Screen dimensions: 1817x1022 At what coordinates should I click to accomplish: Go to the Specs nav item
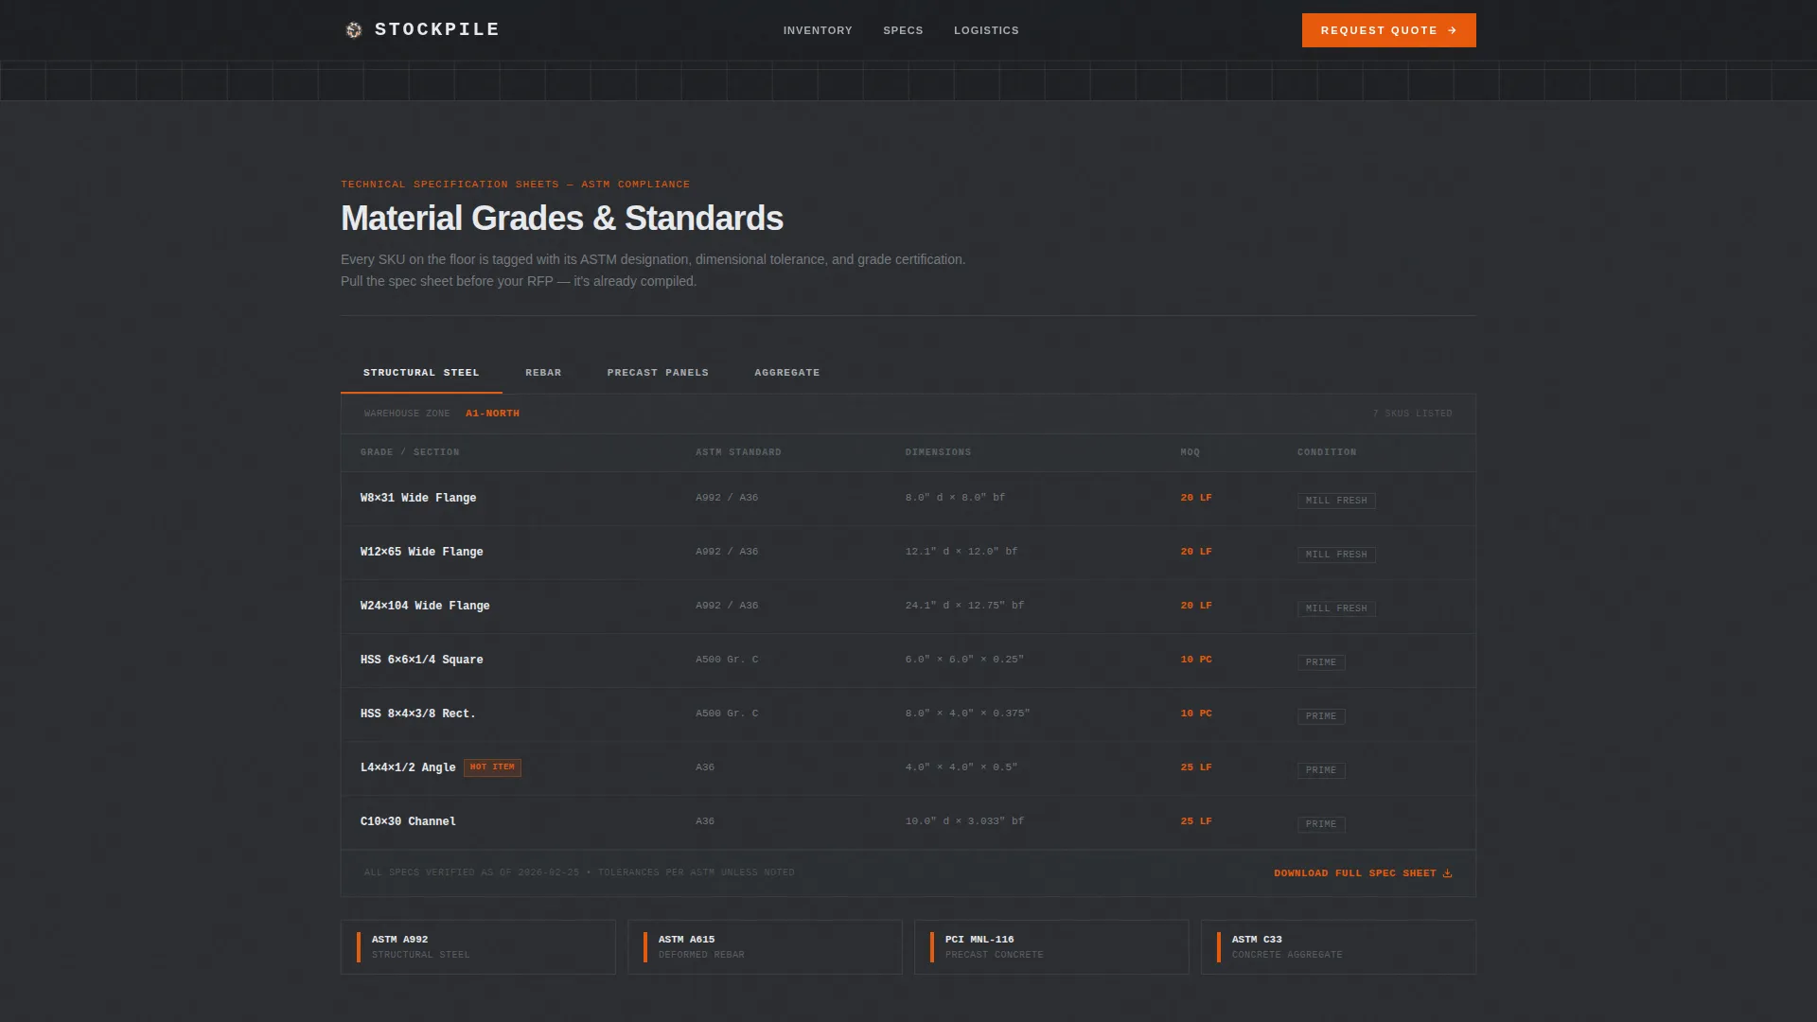(x=903, y=30)
